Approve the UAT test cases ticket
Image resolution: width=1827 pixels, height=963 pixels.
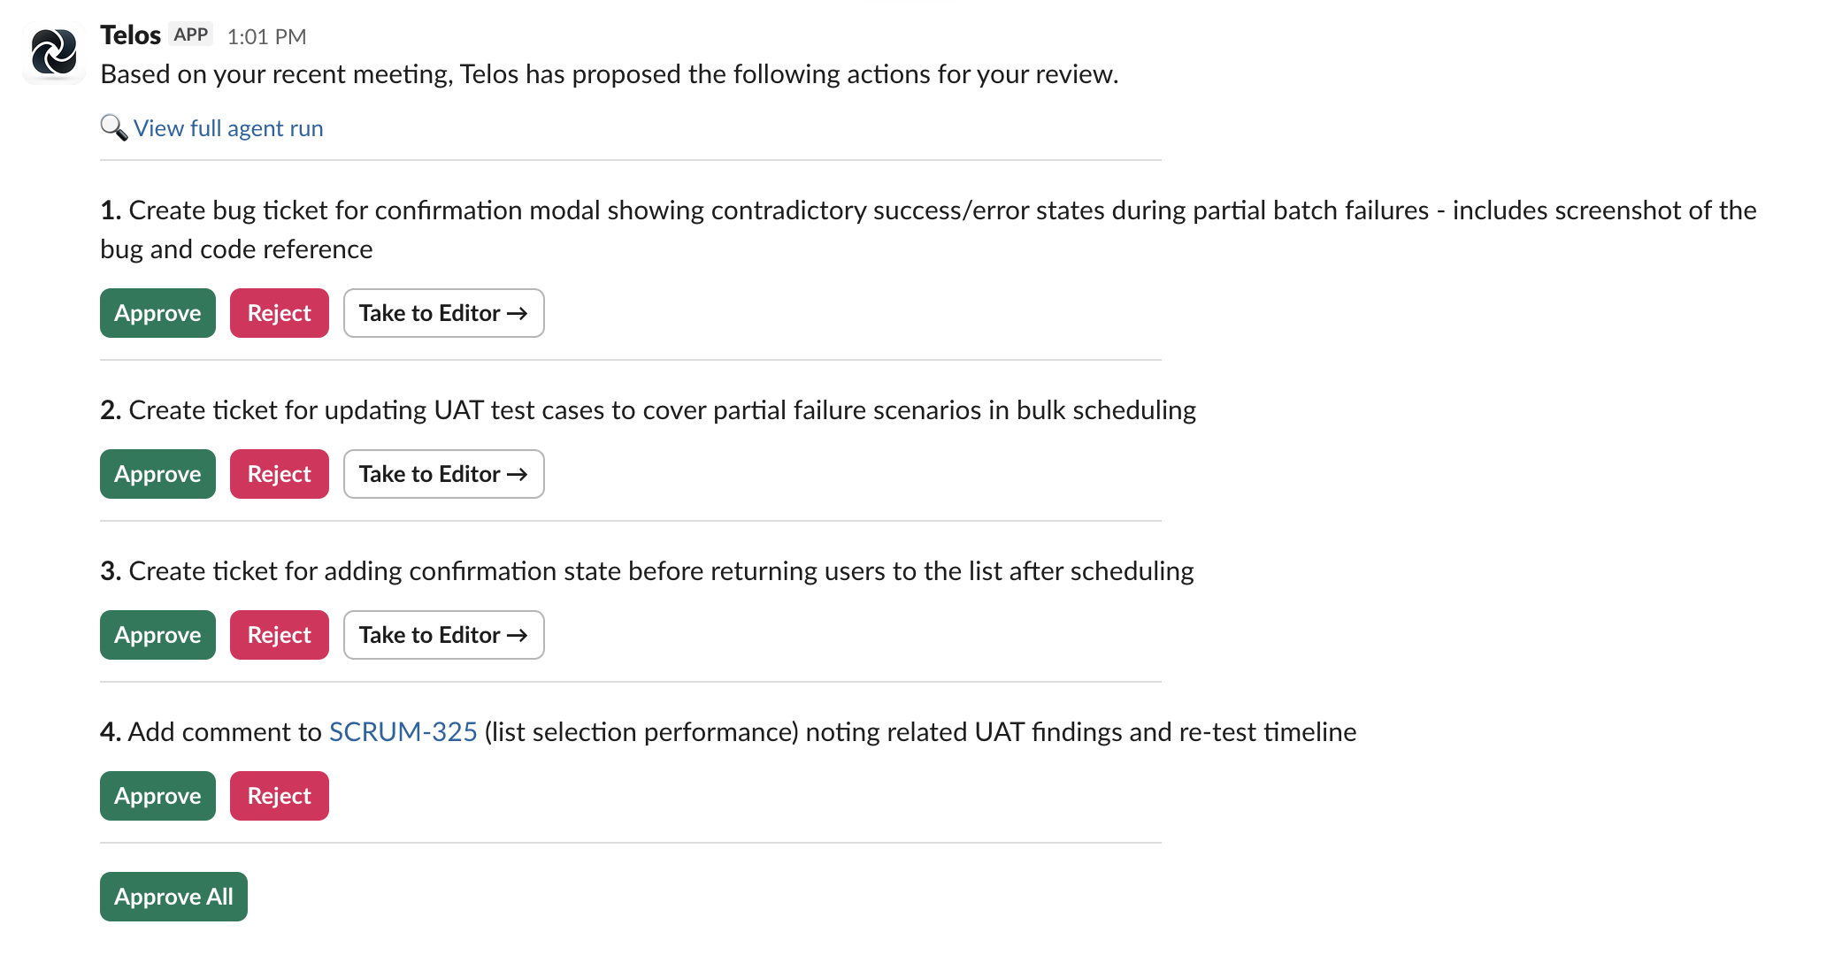point(157,474)
